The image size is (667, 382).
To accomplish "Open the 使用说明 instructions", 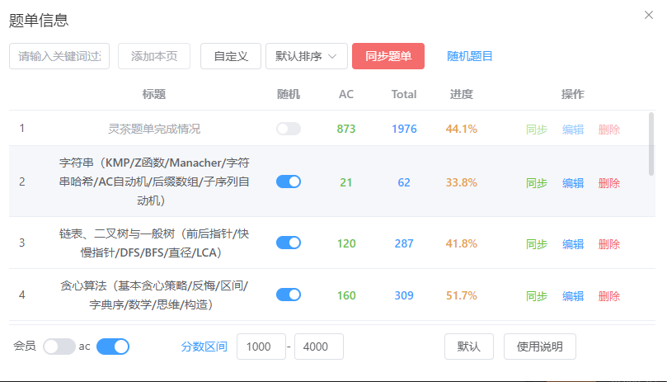I will (539, 347).
